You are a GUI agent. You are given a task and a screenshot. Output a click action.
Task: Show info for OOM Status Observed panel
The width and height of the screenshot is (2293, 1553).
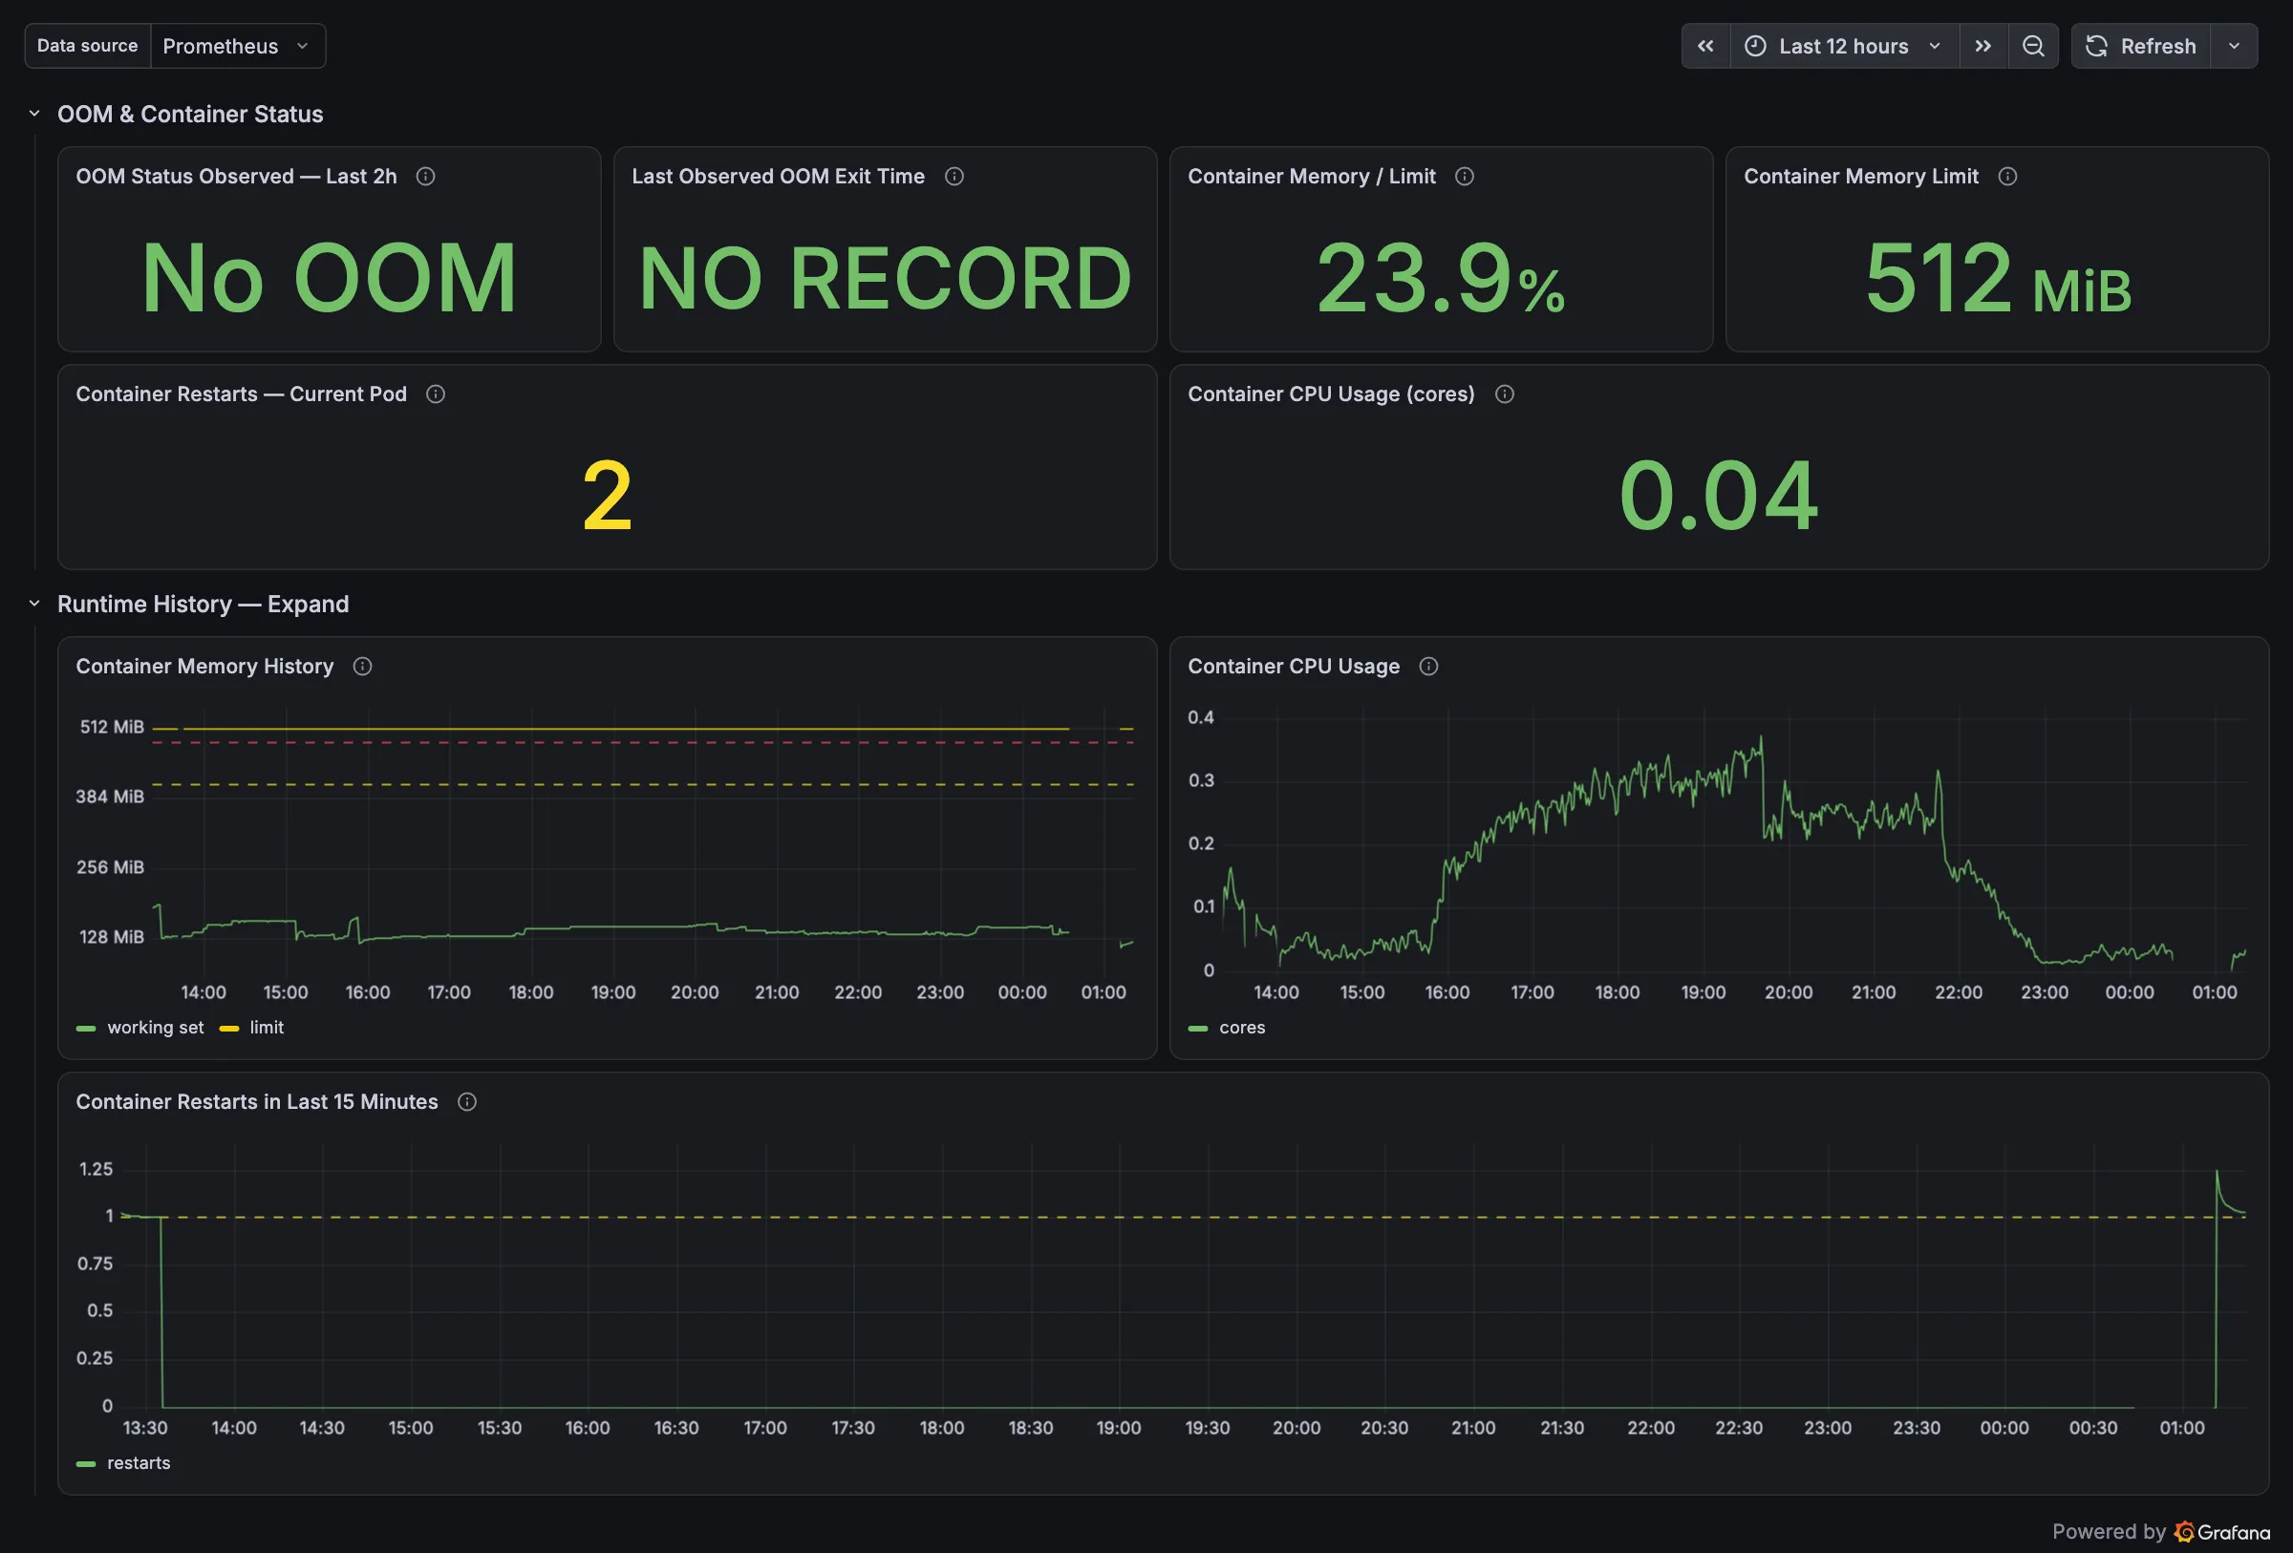tap(425, 177)
